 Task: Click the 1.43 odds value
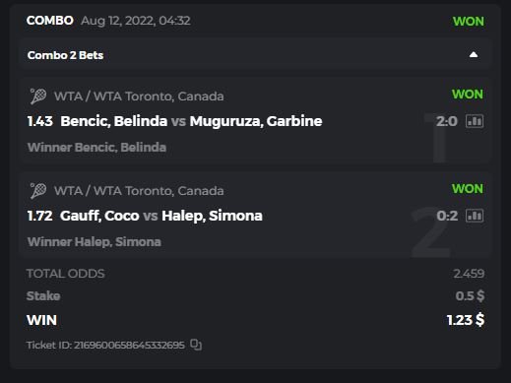(x=40, y=121)
